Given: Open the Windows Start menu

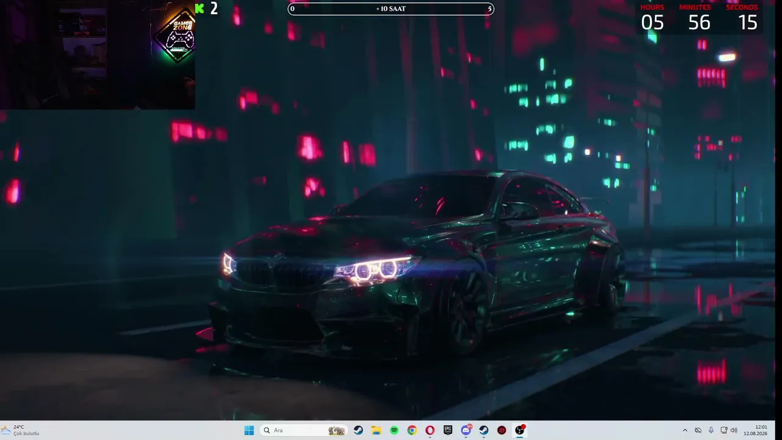Looking at the screenshot, I should 249,430.
